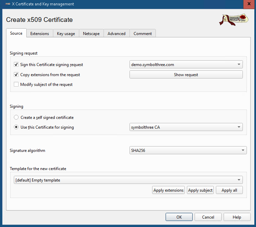Expand the SHA256 signature algorithm dropdown
This screenshot has height=227, width=256.
pyautogui.click(x=188, y=150)
